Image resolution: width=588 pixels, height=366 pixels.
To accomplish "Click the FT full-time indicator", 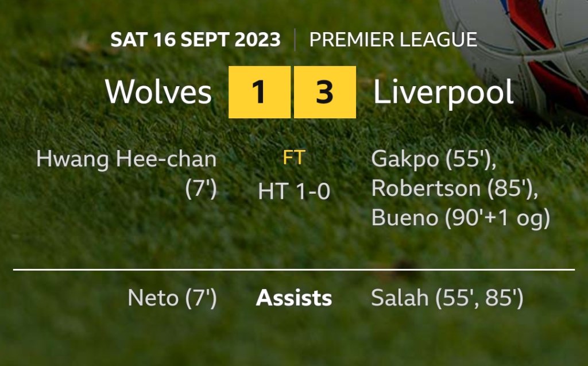I will pos(293,159).
